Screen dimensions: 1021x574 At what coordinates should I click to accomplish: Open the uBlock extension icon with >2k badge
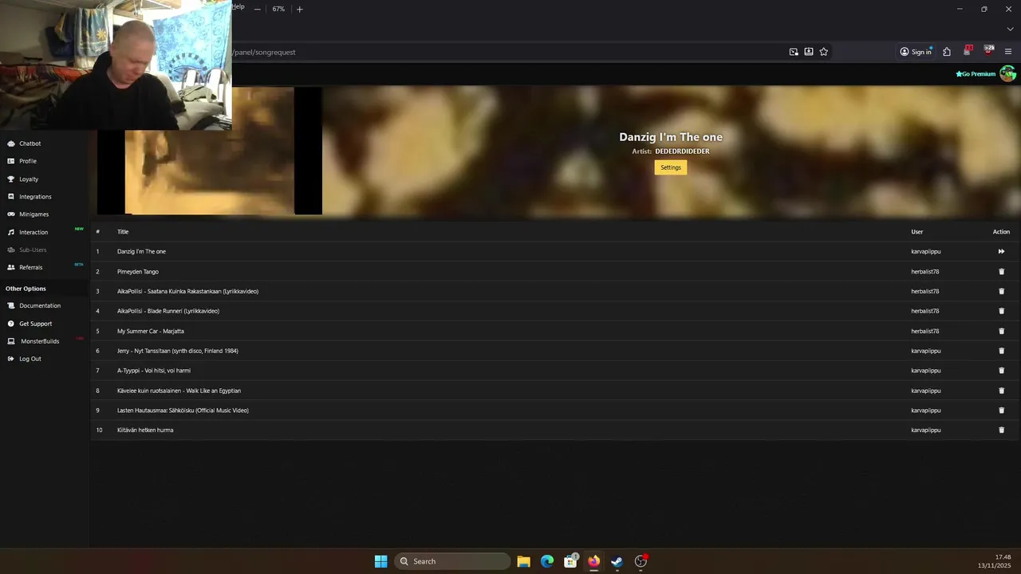pyautogui.click(x=989, y=51)
